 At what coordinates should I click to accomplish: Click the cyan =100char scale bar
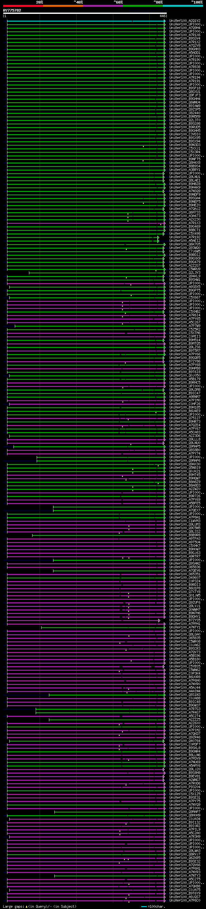[144, 906]
